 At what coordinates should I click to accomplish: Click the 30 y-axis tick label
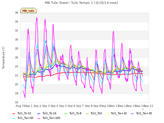coord(16,40)
